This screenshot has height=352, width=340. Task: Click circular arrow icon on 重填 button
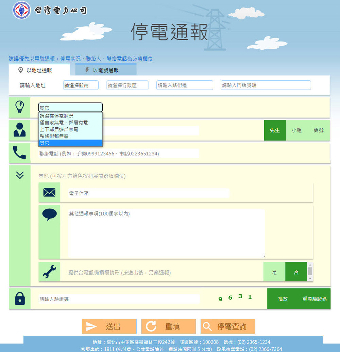(151, 326)
